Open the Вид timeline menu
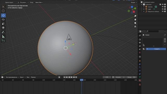 tap(28, 77)
